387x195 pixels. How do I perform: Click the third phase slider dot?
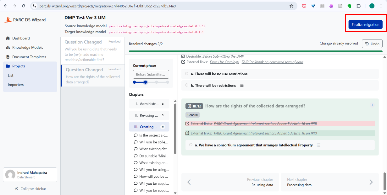tap(157, 82)
